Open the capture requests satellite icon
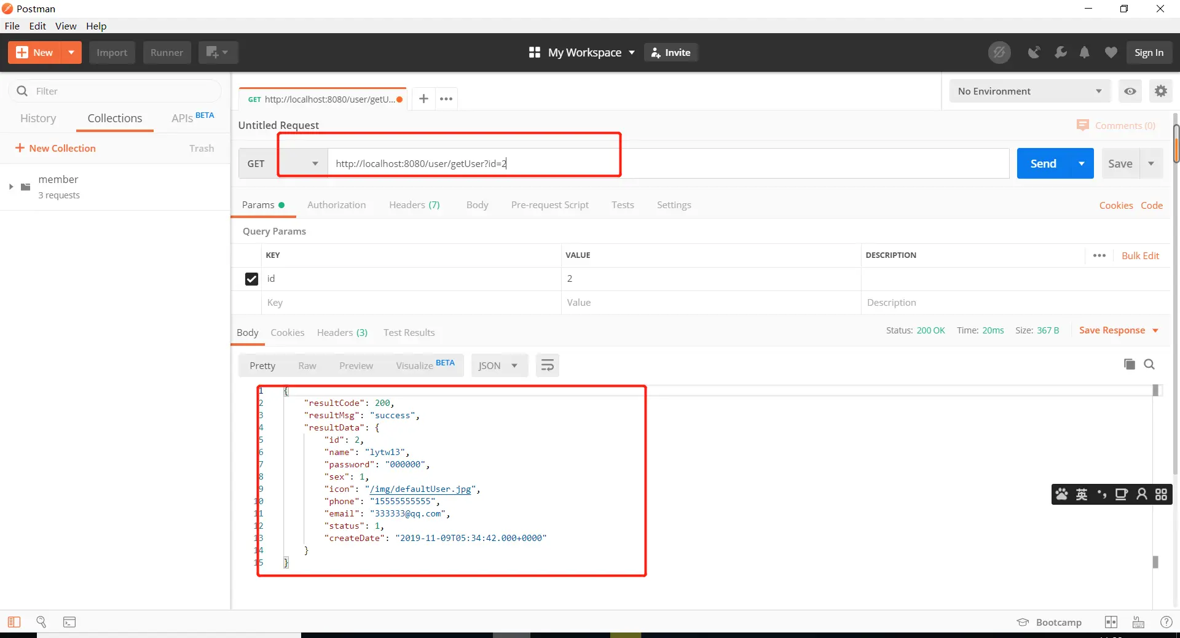The width and height of the screenshot is (1180, 638). (1034, 53)
